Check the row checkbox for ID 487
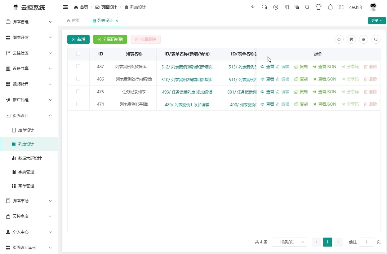The width and height of the screenshot is (387, 254). point(78,66)
